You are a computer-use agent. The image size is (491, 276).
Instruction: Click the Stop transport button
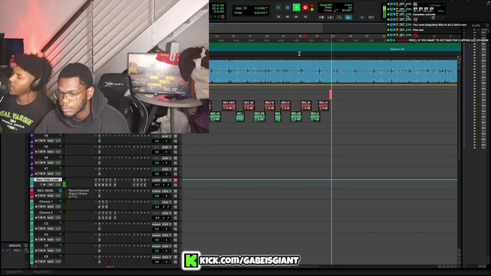pos(287,8)
